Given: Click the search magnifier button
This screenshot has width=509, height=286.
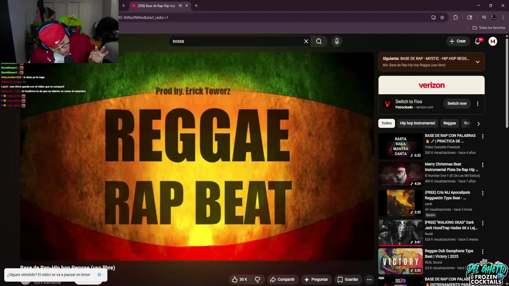Looking at the screenshot, I should (319, 41).
